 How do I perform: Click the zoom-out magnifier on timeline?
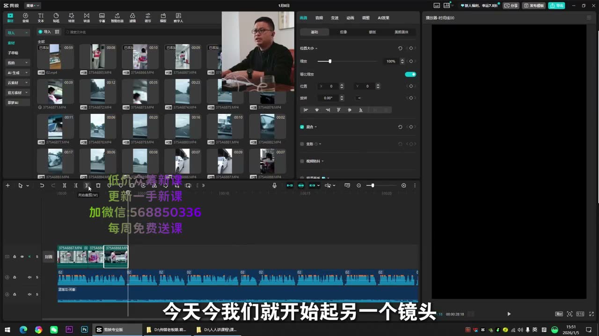point(359,185)
